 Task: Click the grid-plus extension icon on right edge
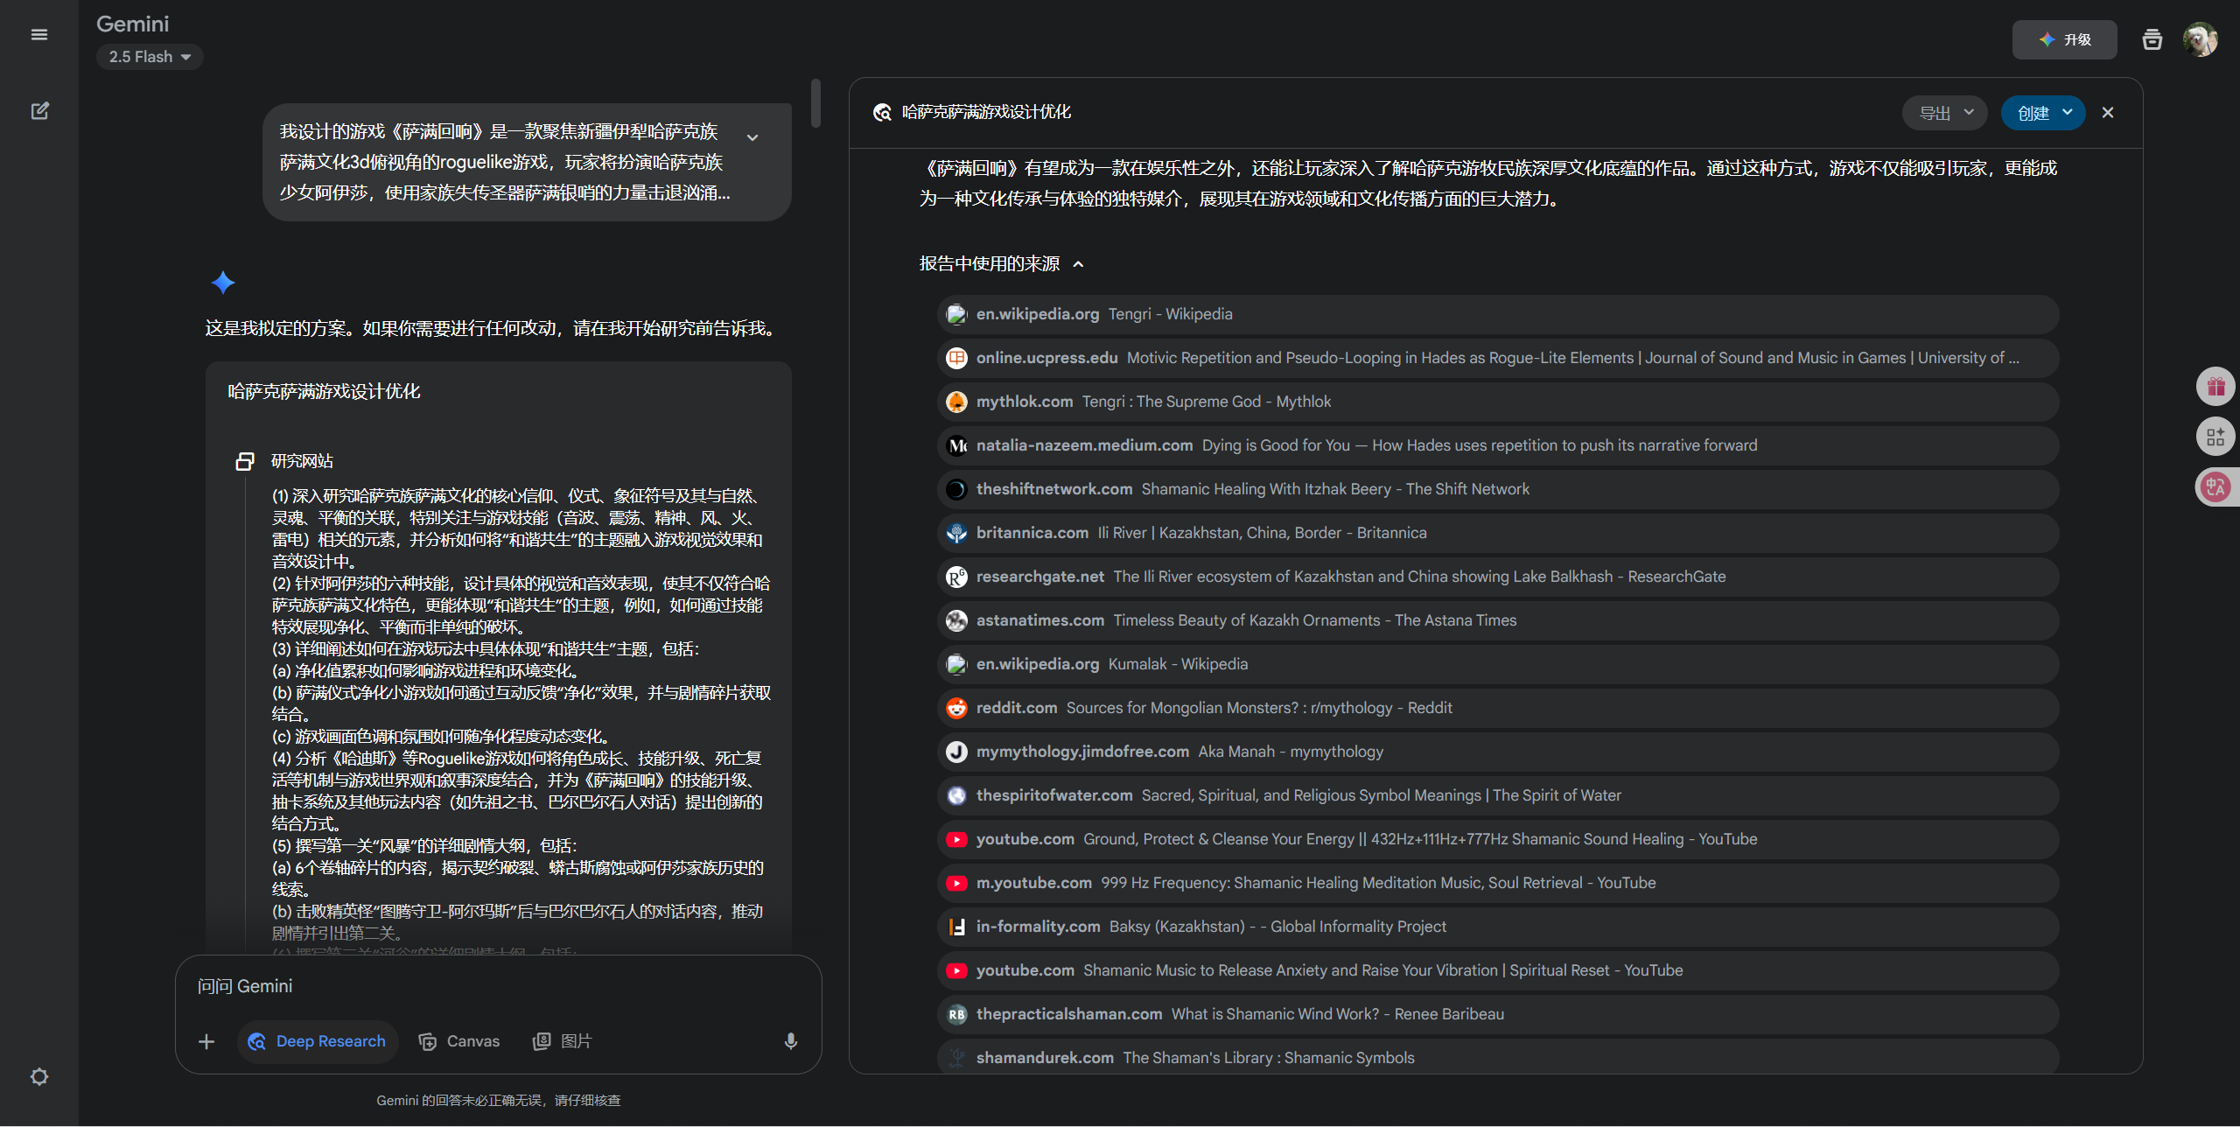point(2215,437)
